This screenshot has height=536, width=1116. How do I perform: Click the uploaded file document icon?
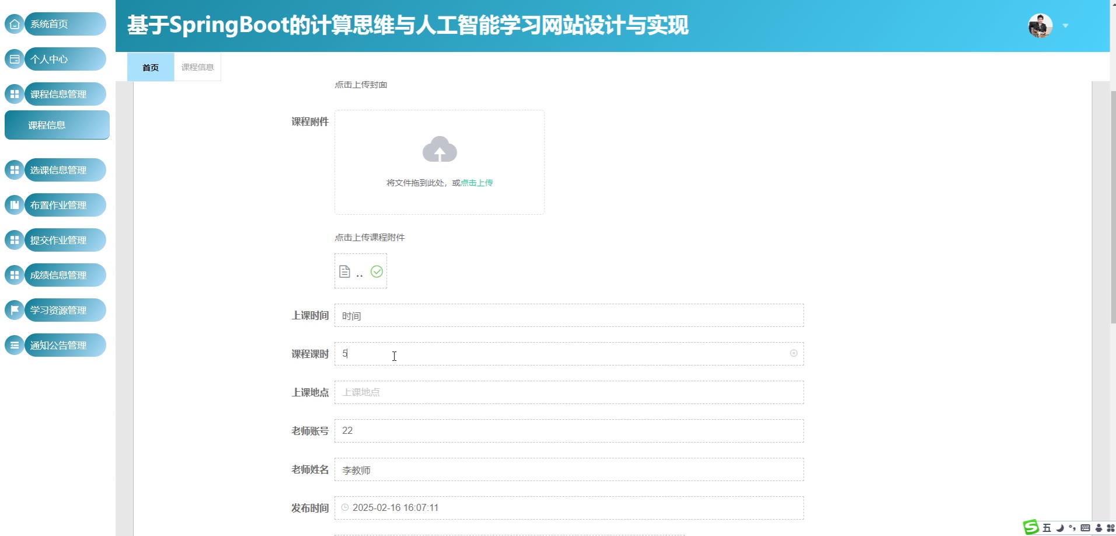pyautogui.click(x=345, y=272)
